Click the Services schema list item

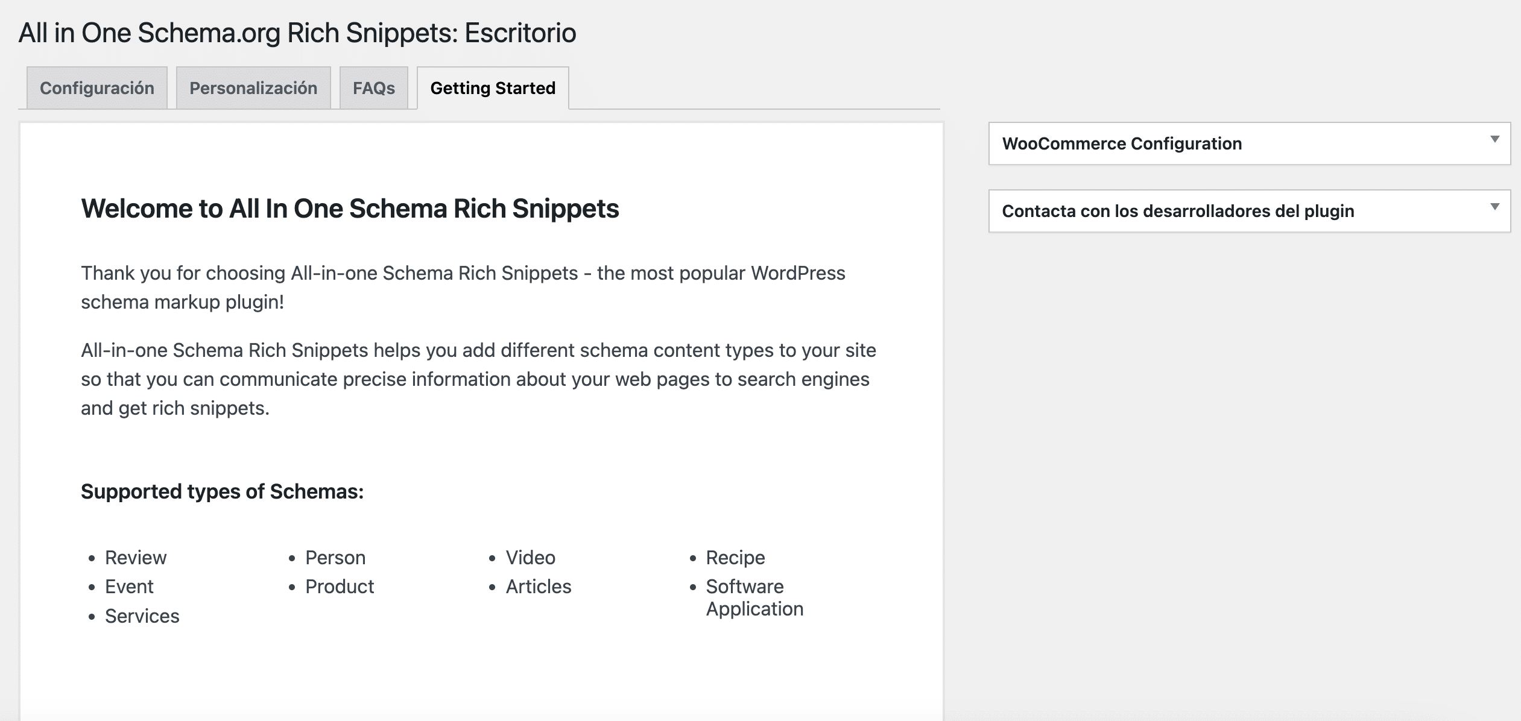[142, 616]
